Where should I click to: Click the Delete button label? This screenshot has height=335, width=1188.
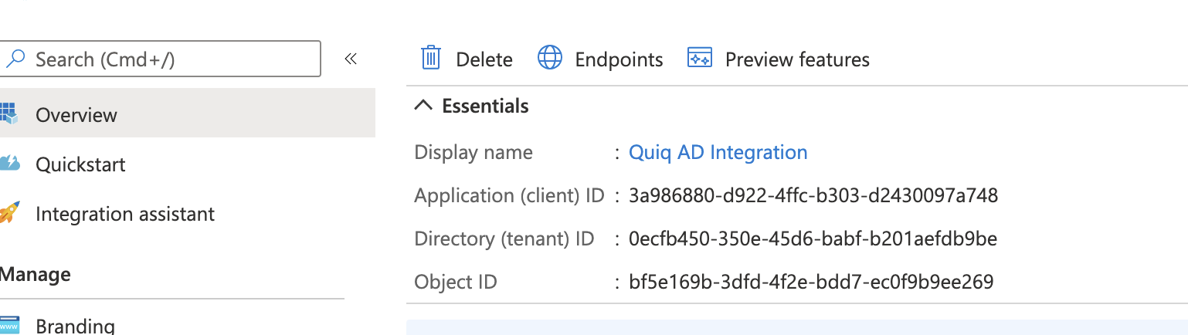484,59
